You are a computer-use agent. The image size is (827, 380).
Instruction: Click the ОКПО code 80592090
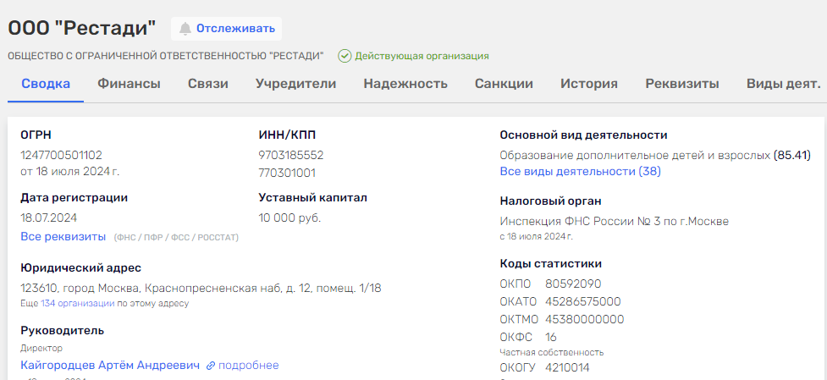click(x=573, y=284)
